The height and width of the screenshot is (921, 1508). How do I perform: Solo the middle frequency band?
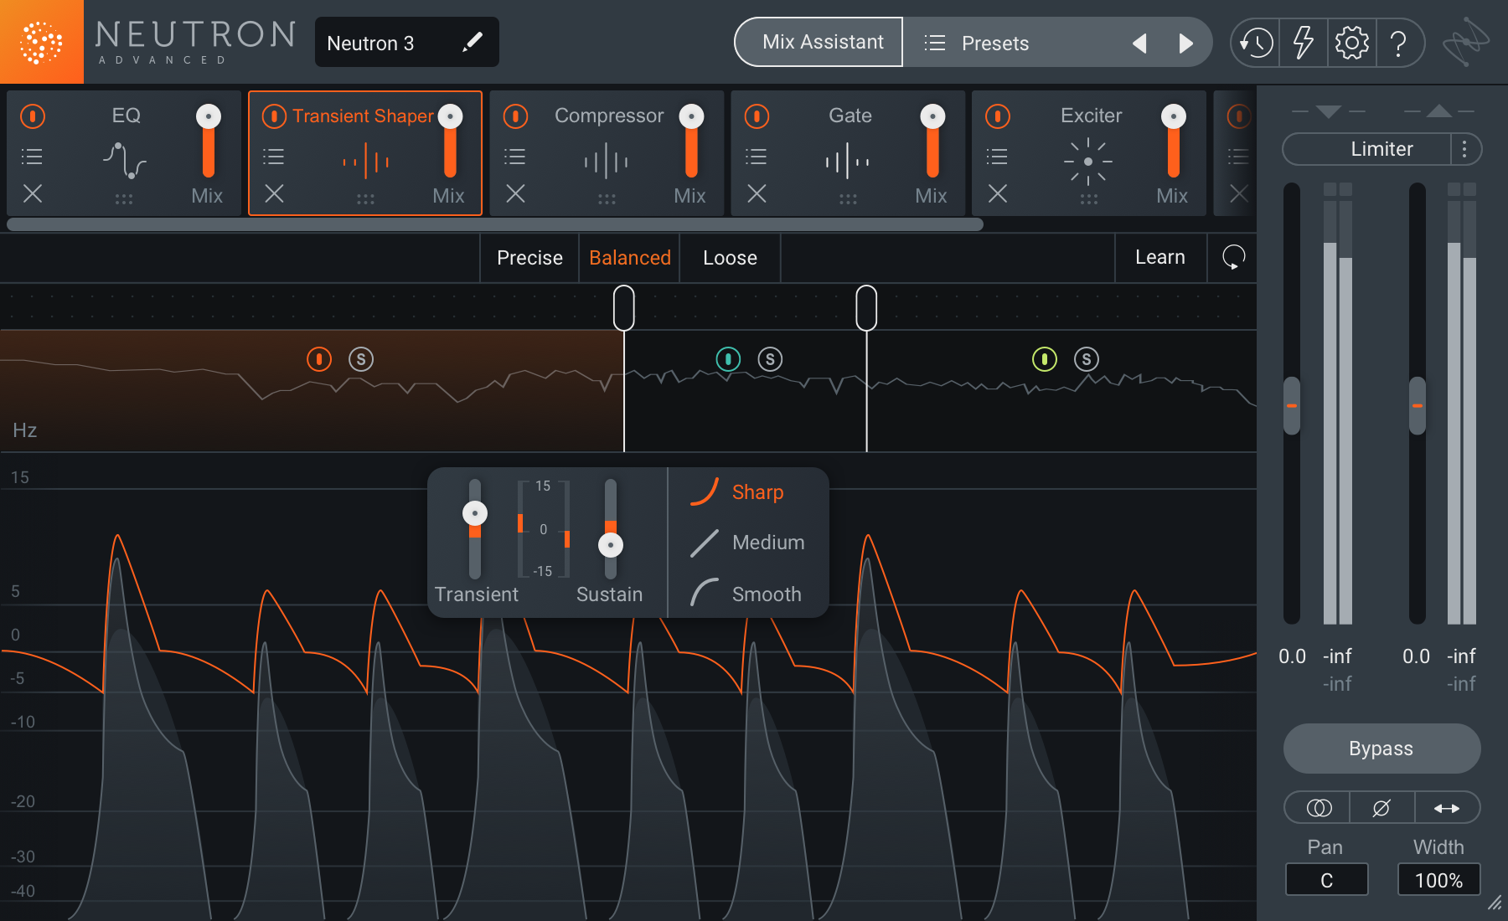click(770, 359)
